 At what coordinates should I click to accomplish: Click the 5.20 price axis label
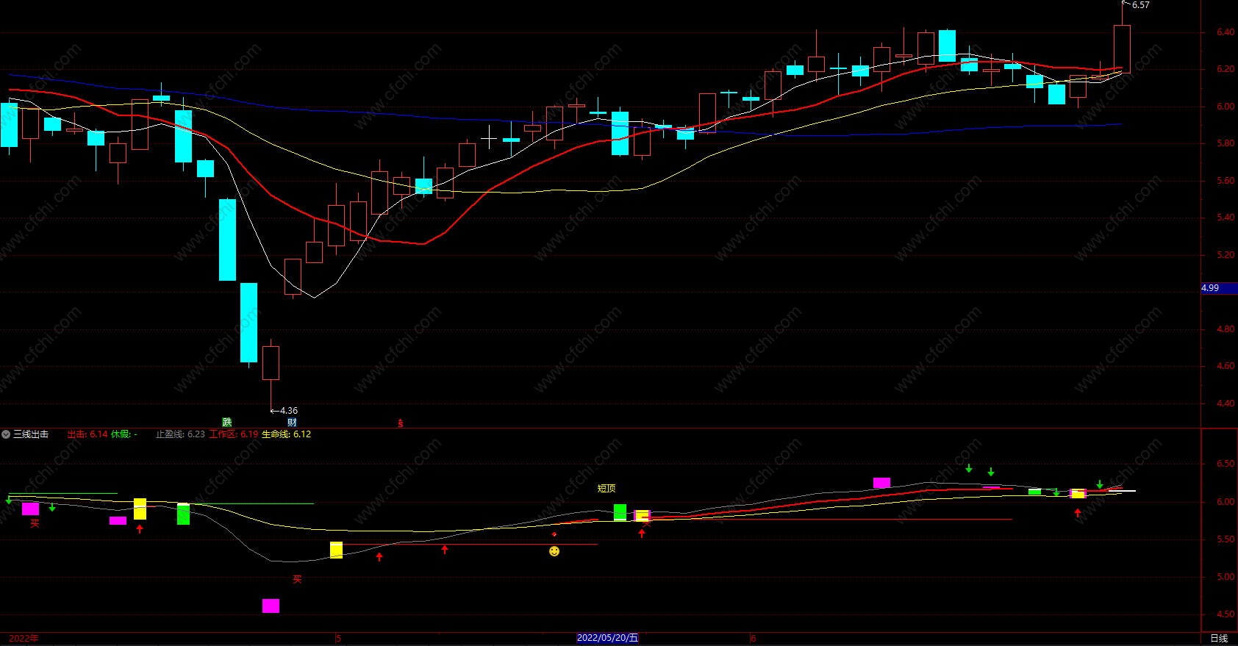pos(1226,255)
